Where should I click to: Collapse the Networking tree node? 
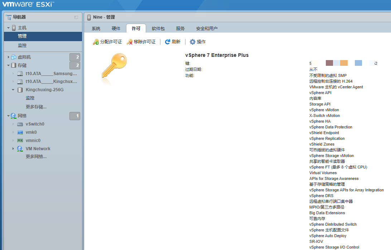click(x=9, y=116)
